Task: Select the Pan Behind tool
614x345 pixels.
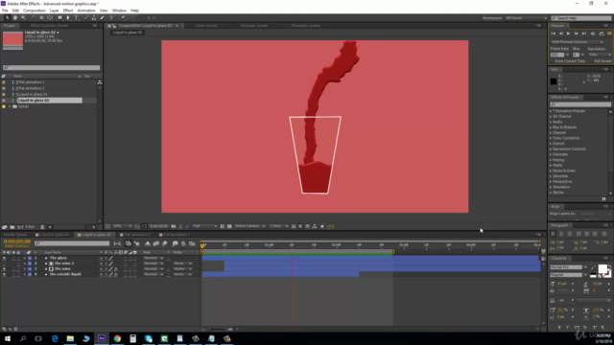Action: tap(50, 17)
